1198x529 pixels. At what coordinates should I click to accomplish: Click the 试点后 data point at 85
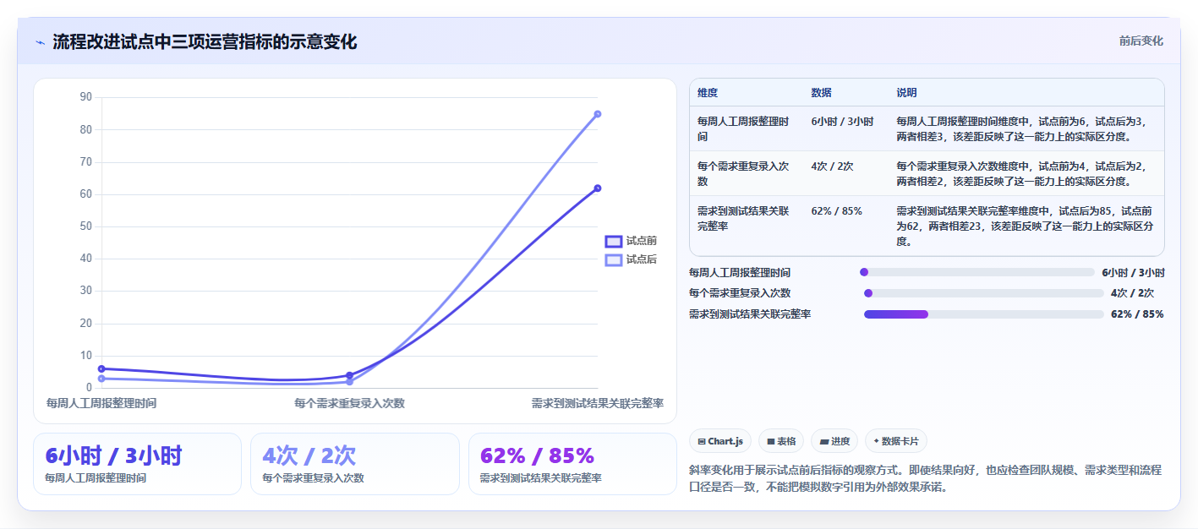pyautogui.click(x=597, y=114)
